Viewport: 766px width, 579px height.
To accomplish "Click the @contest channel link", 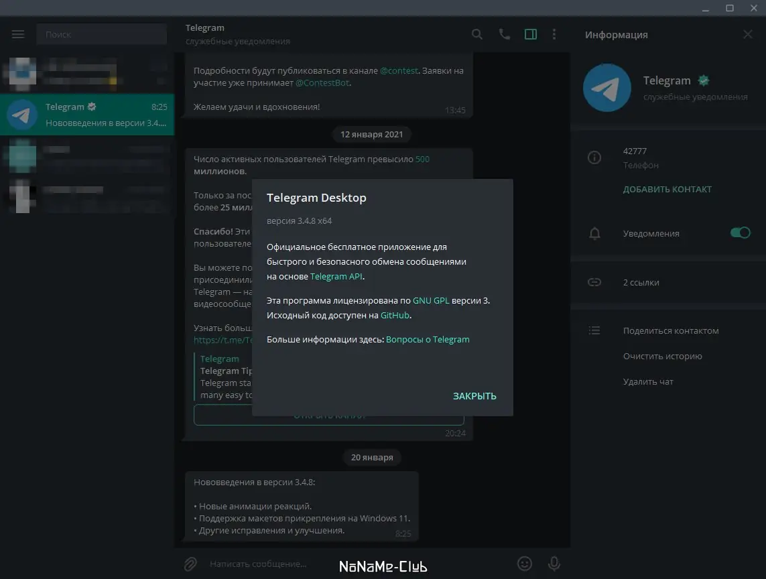I will coord(399,70).
